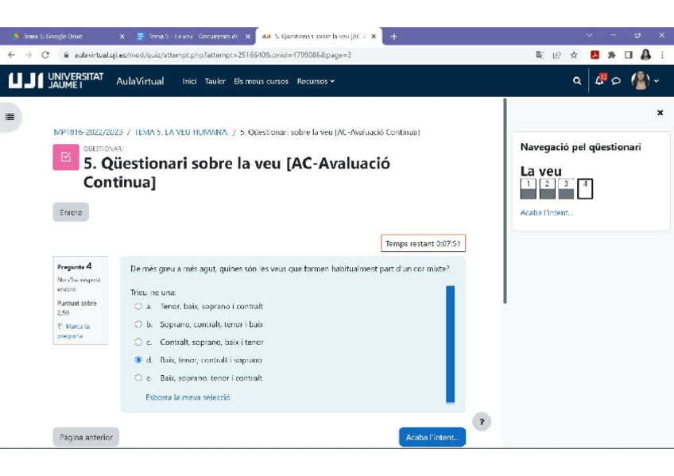Open the tab search chevron
The width and height of the screenshot is (674, 476).
[x=589, y=36]
